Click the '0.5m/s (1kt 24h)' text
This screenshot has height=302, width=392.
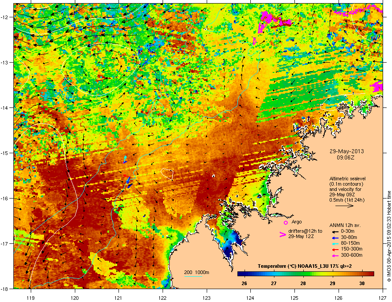pyautogui.click(x=347, y=200)
